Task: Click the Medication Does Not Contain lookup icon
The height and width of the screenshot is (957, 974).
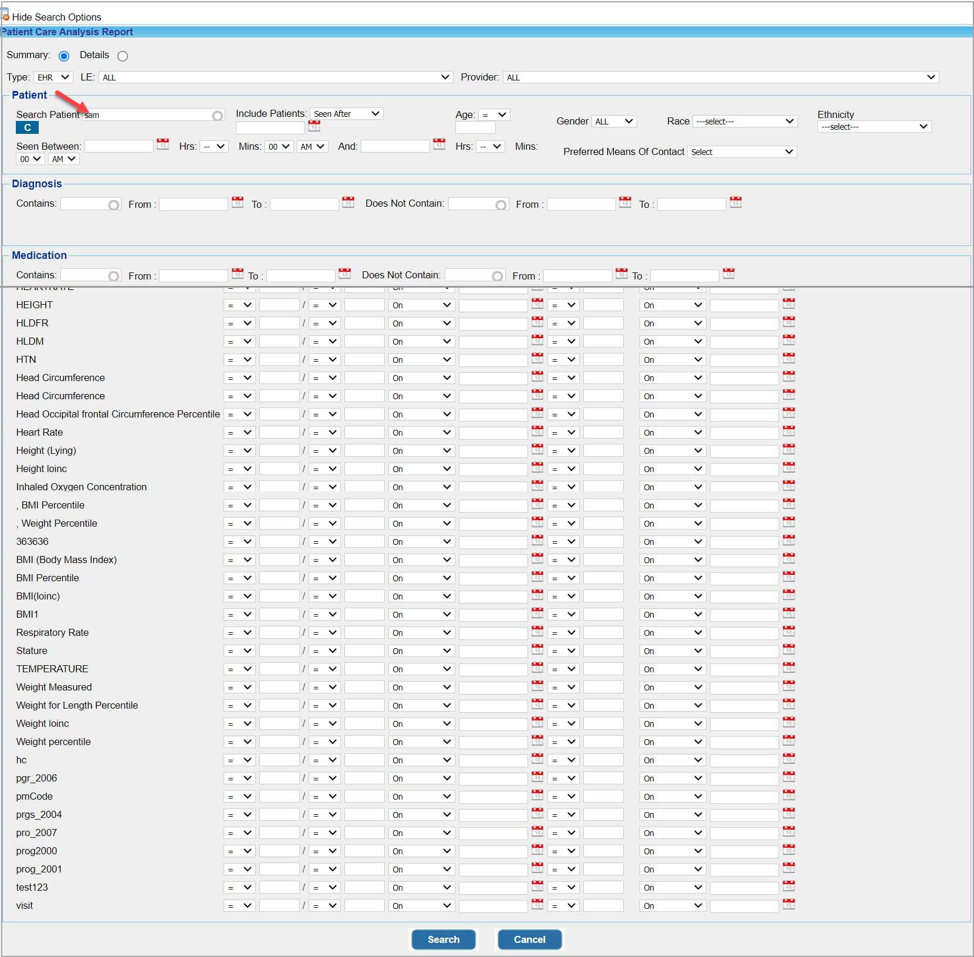Action: [x=498, y=276]
